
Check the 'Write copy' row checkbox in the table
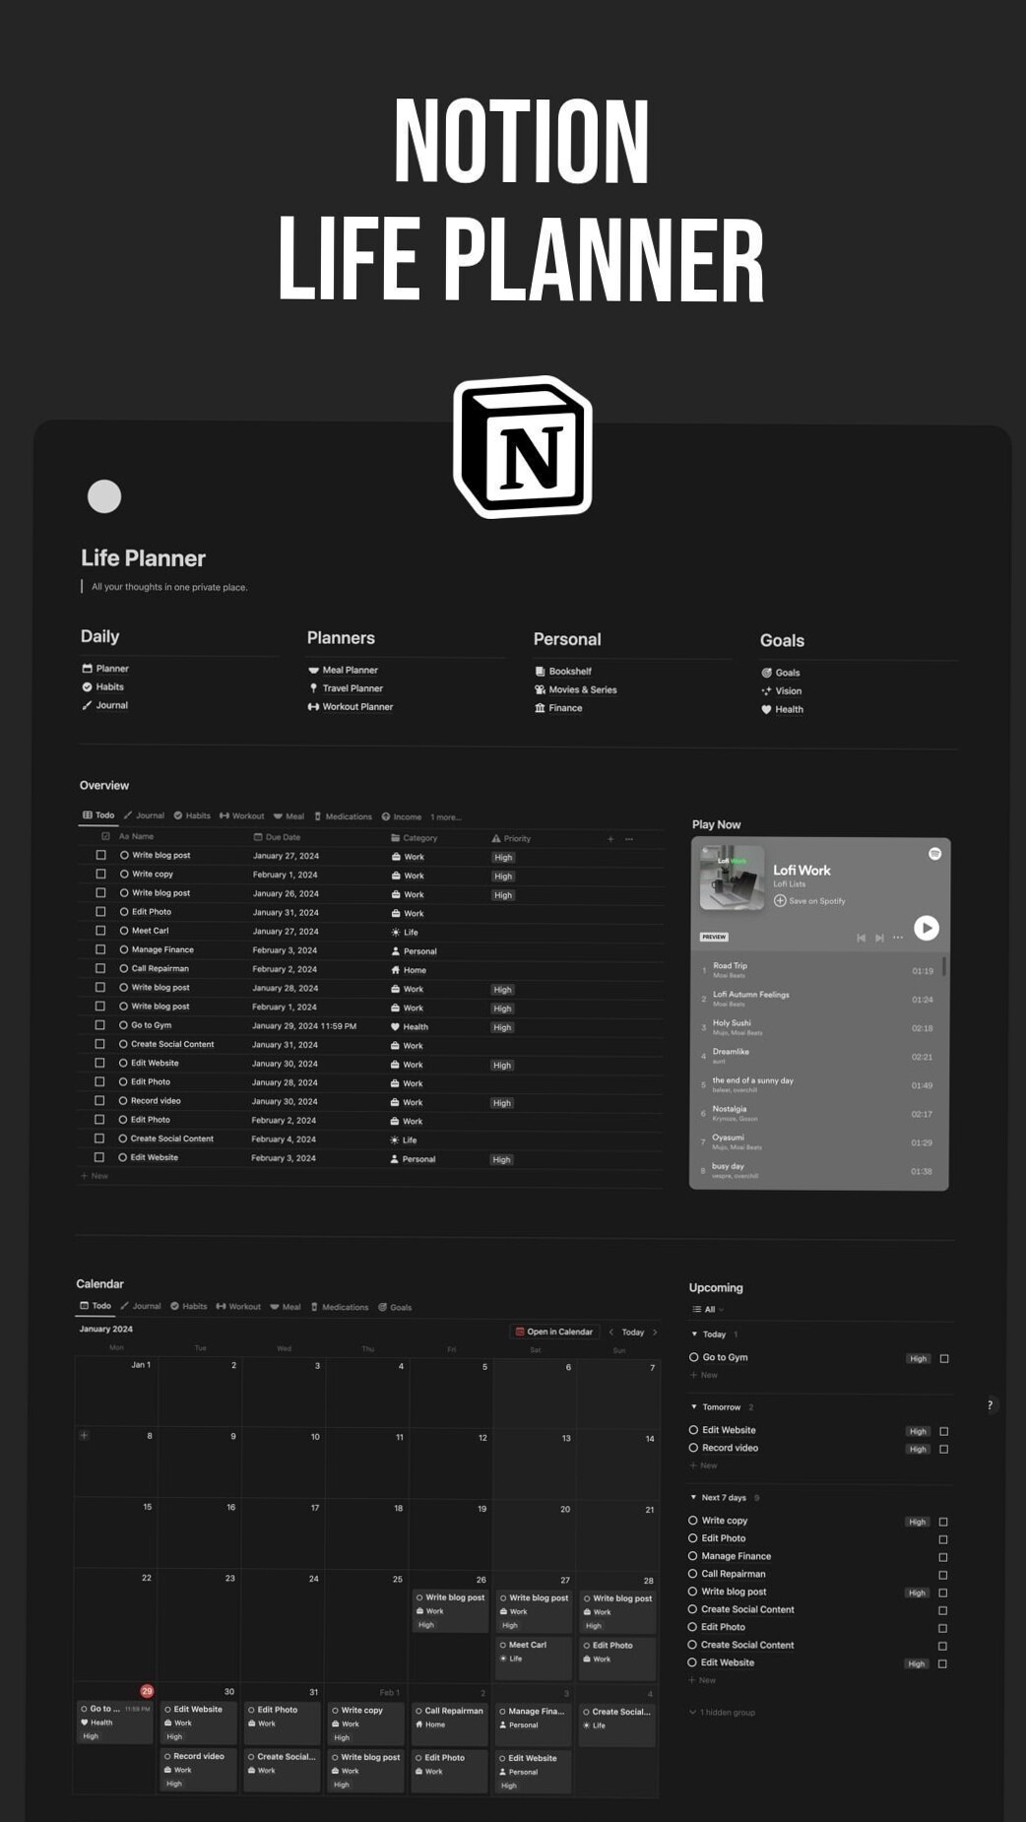100,874
